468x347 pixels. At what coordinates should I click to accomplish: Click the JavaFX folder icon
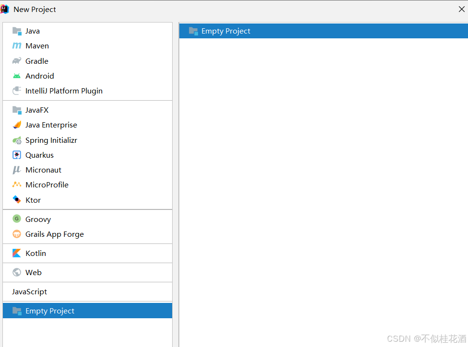point(17,110)
